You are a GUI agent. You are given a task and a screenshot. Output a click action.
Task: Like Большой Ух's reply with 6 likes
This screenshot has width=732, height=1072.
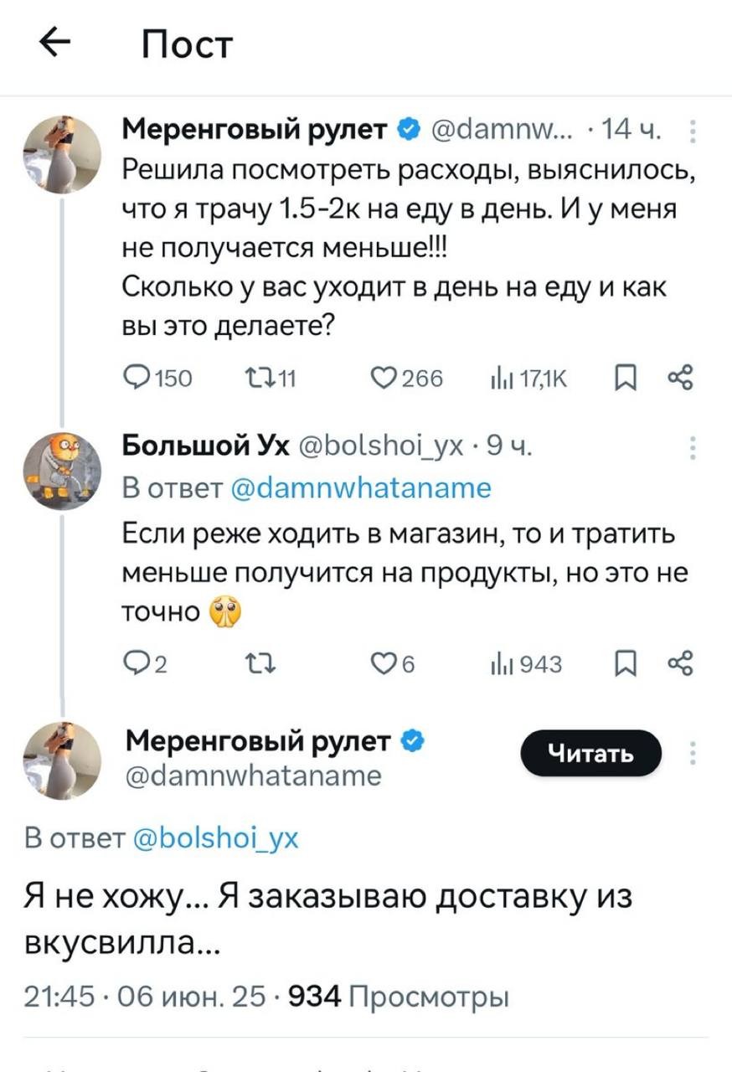click(x=384, y=665)
